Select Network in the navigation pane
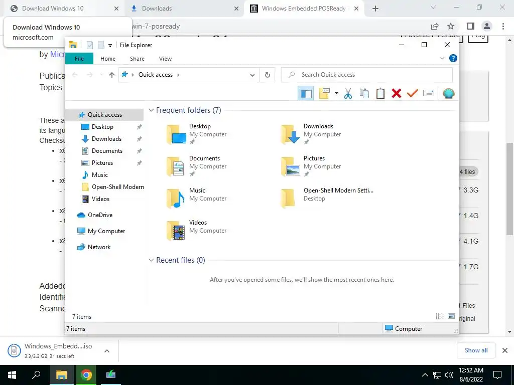The height and width of the screenshot is (385, 514). pyautogui.click(x=99, y=247)
